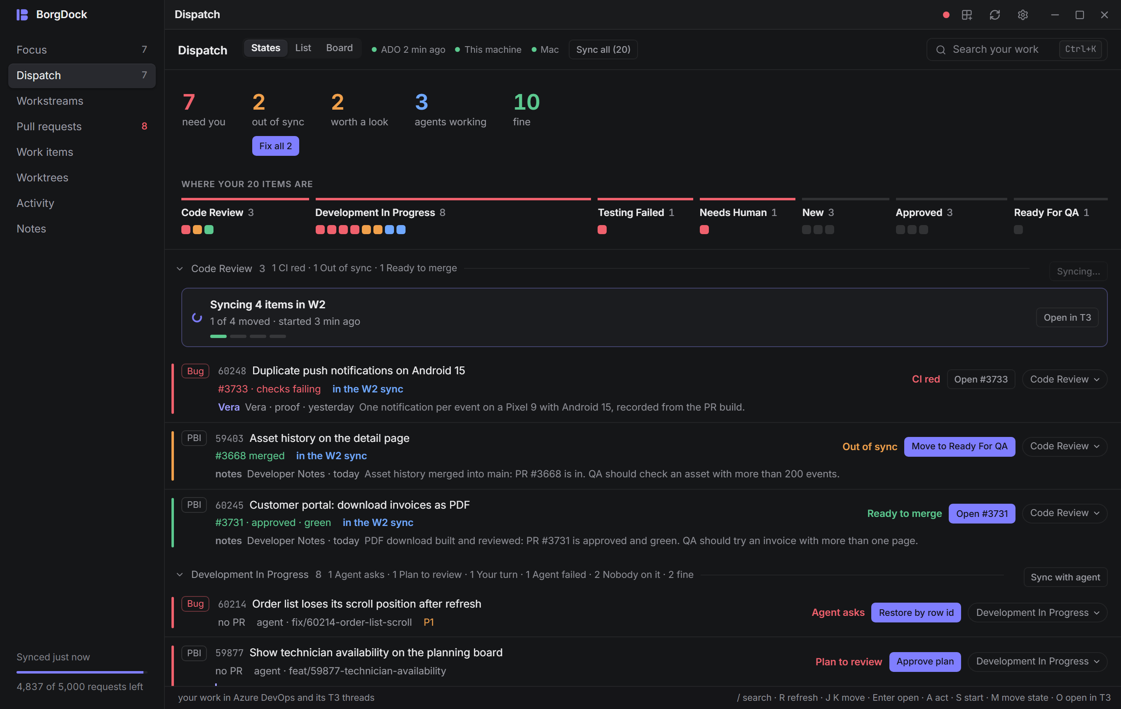Go to Focus in the sidebar

(x=82, y=50)
